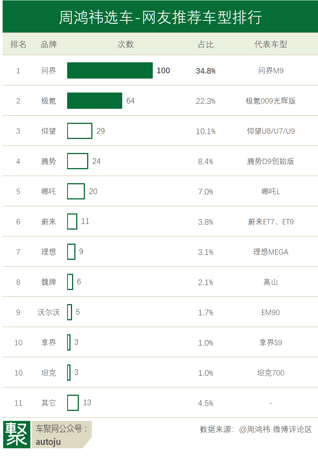Image resolution: width=318 pixels, height=457 pixels.
Task: Select the 品牌 column header
Action: point(49,44)
